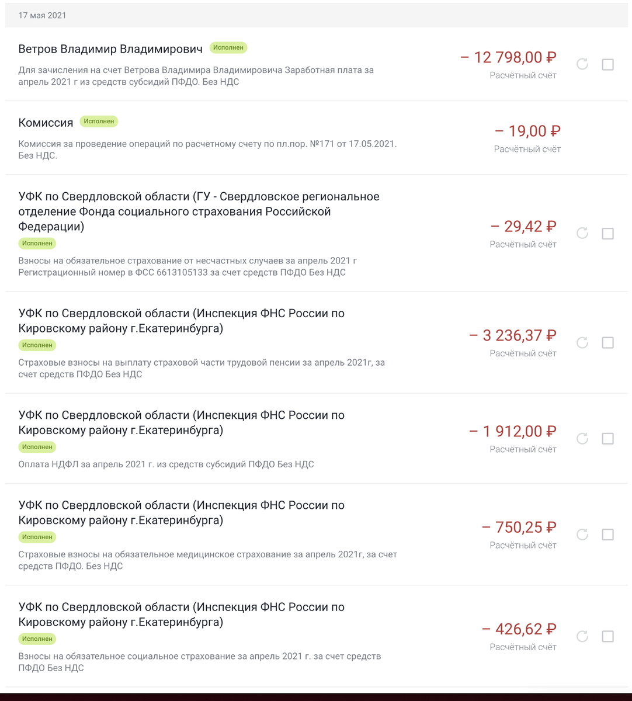Repeat the 426,62 ₽ social insurance payment
Image resolution: width=632 pixels, height=701 pixels.
[582, 637]
